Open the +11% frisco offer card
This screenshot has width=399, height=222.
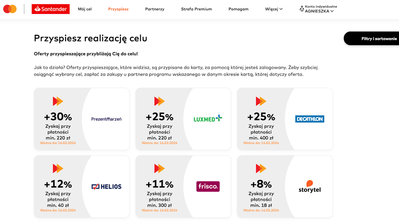point(183,186)
